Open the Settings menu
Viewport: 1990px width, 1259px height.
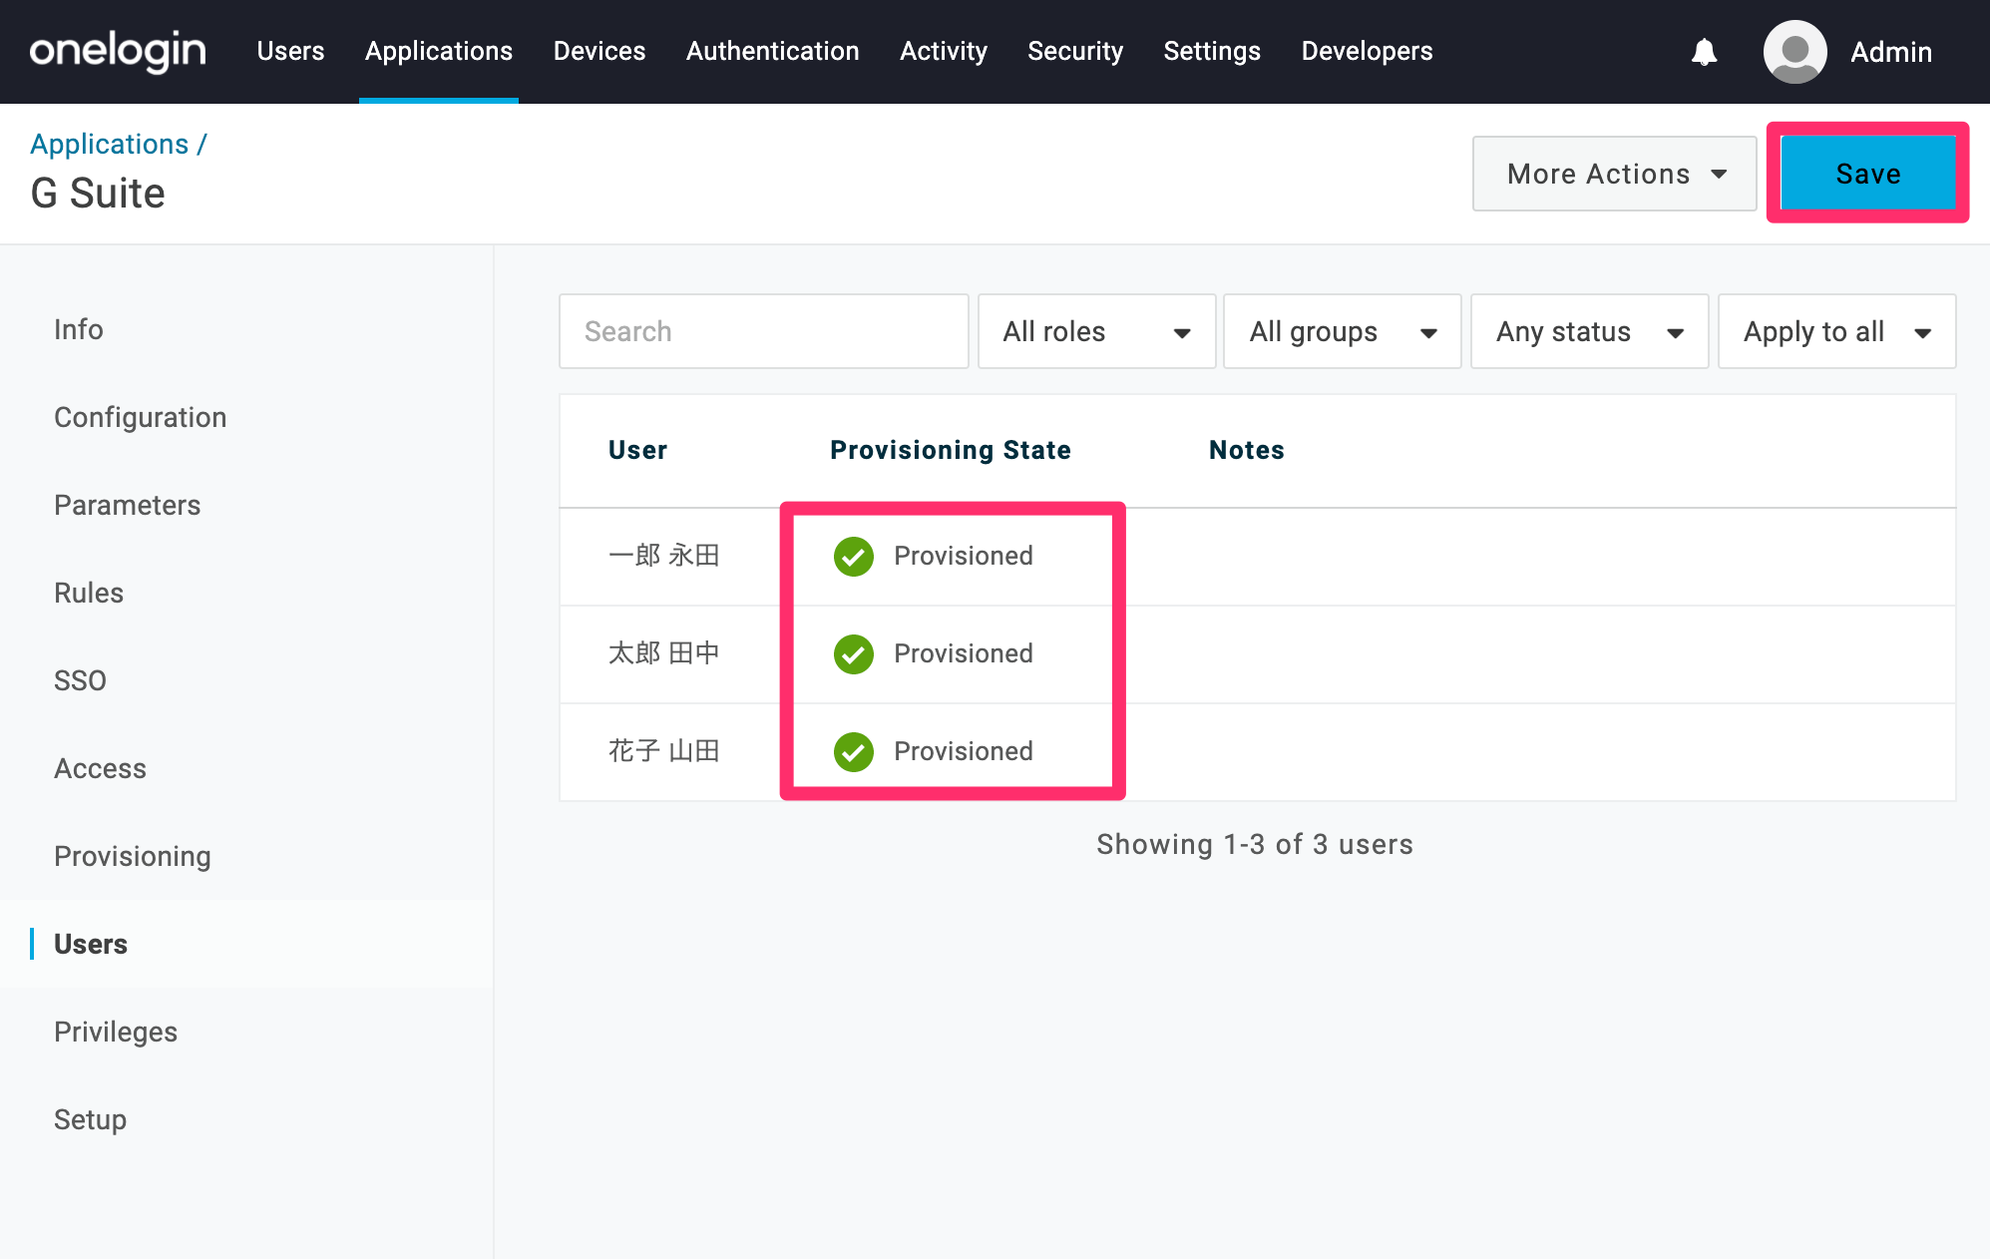click(x=1212, y=51)
